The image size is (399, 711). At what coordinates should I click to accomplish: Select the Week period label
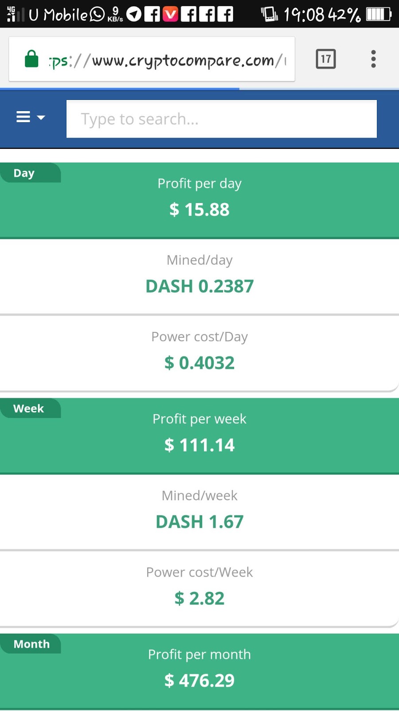[29, 409]
